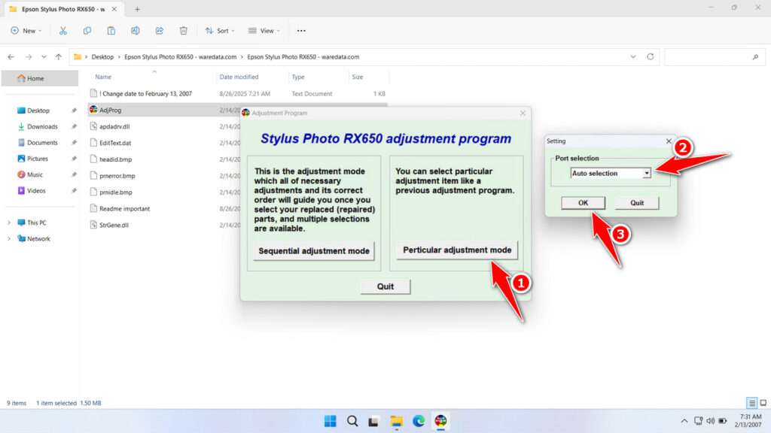The width and height of the screenshot is (771, 433).
Task: Sort by Date modified column header
Action: tap(239, 77)
